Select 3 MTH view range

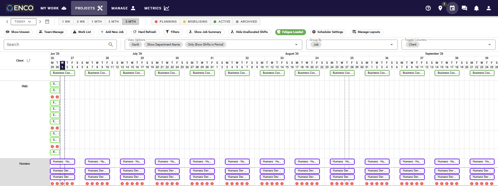(130, 22)
